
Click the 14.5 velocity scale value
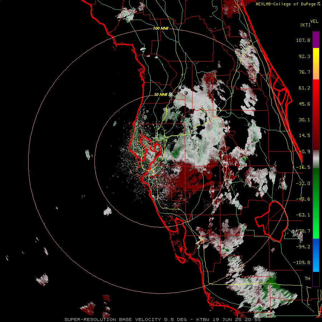coord(304,136)
